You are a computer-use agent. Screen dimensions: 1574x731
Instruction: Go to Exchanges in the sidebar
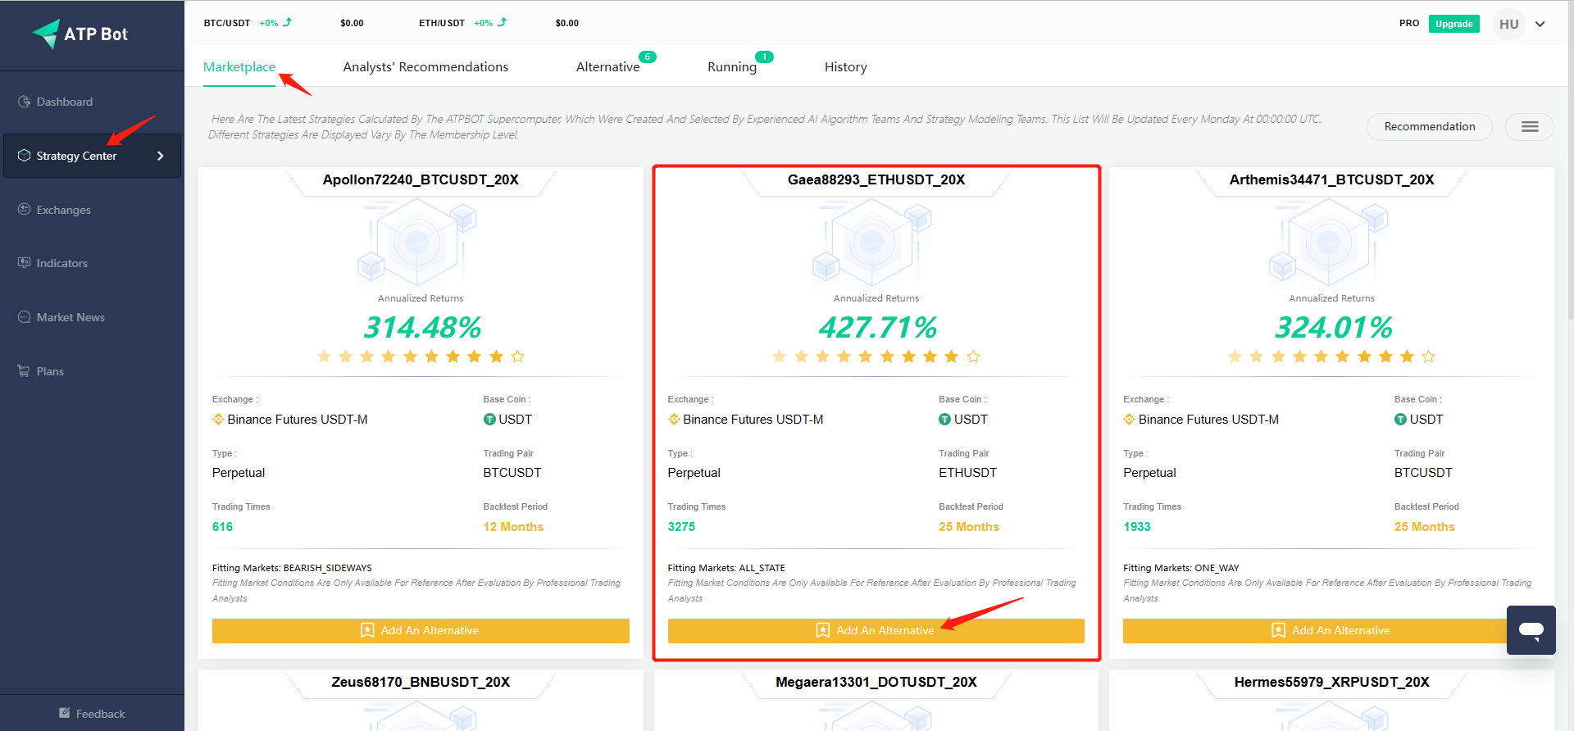point(63,210)
